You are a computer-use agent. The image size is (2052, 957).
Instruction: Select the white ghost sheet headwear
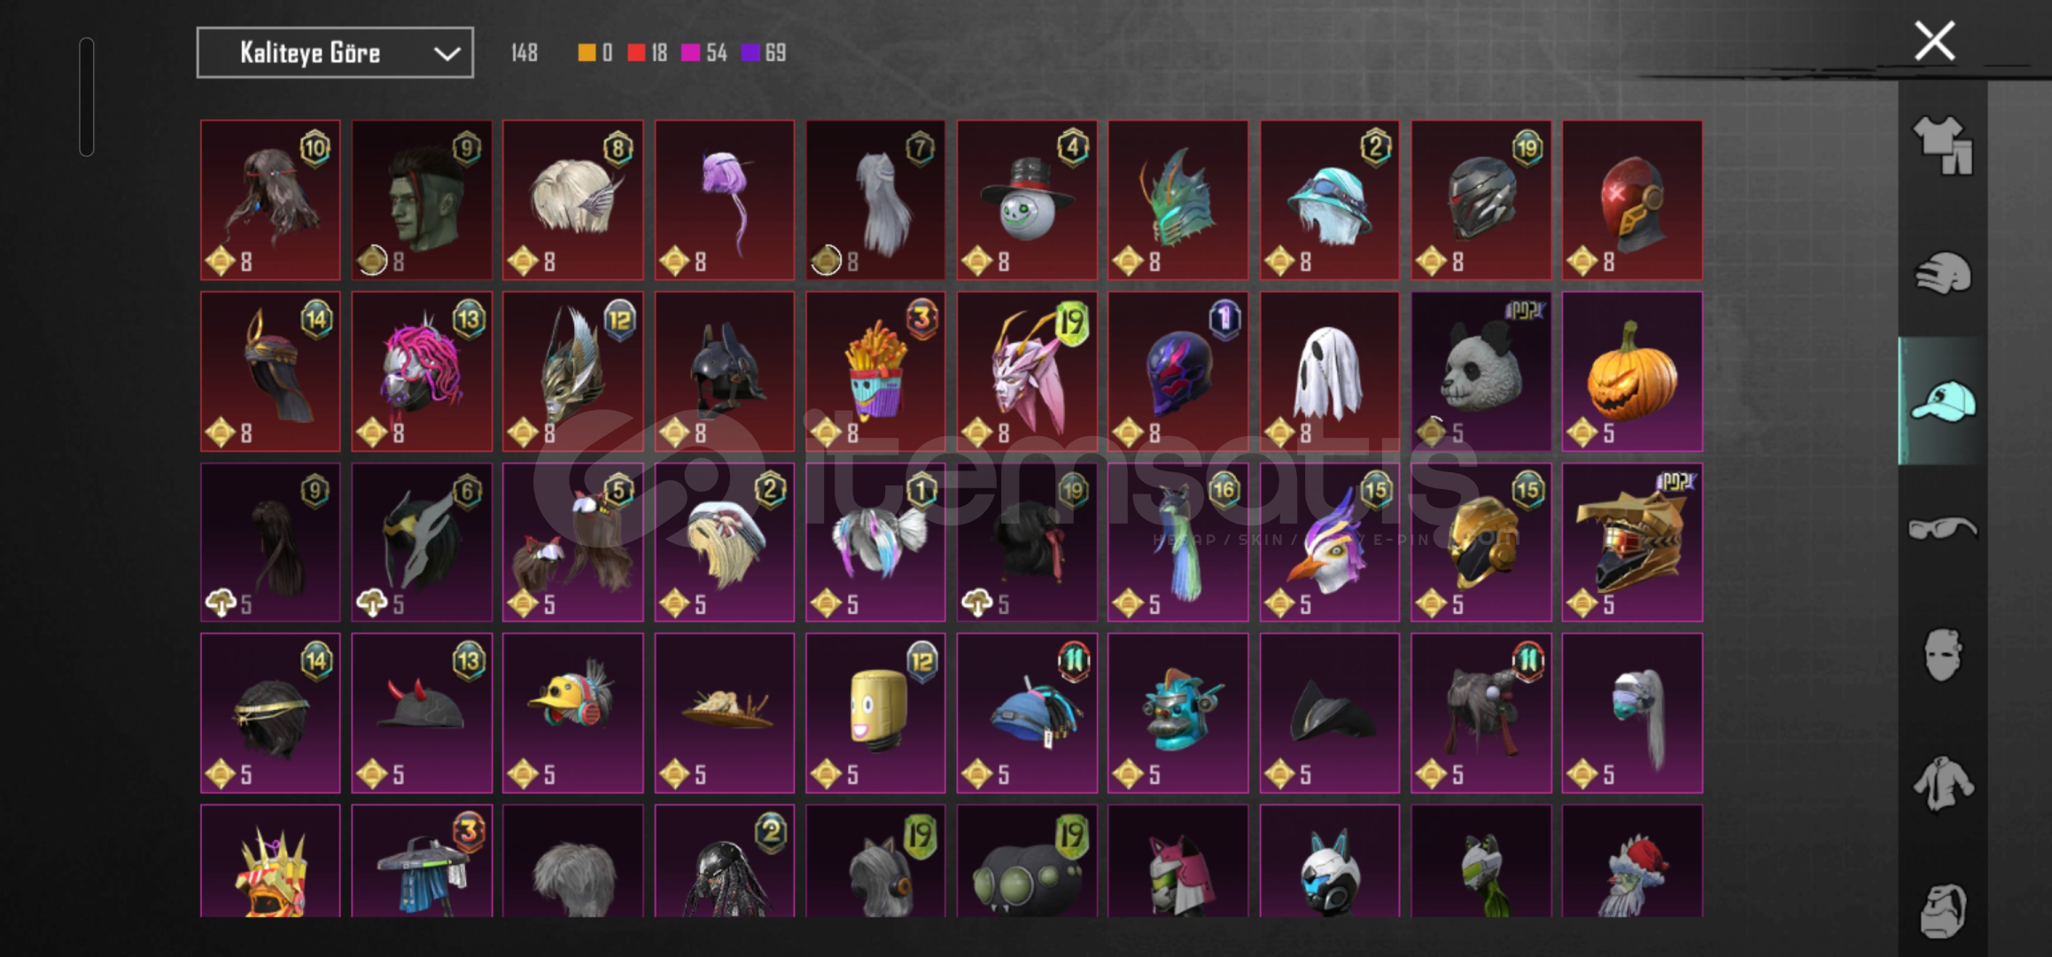tap(1329, 372)
